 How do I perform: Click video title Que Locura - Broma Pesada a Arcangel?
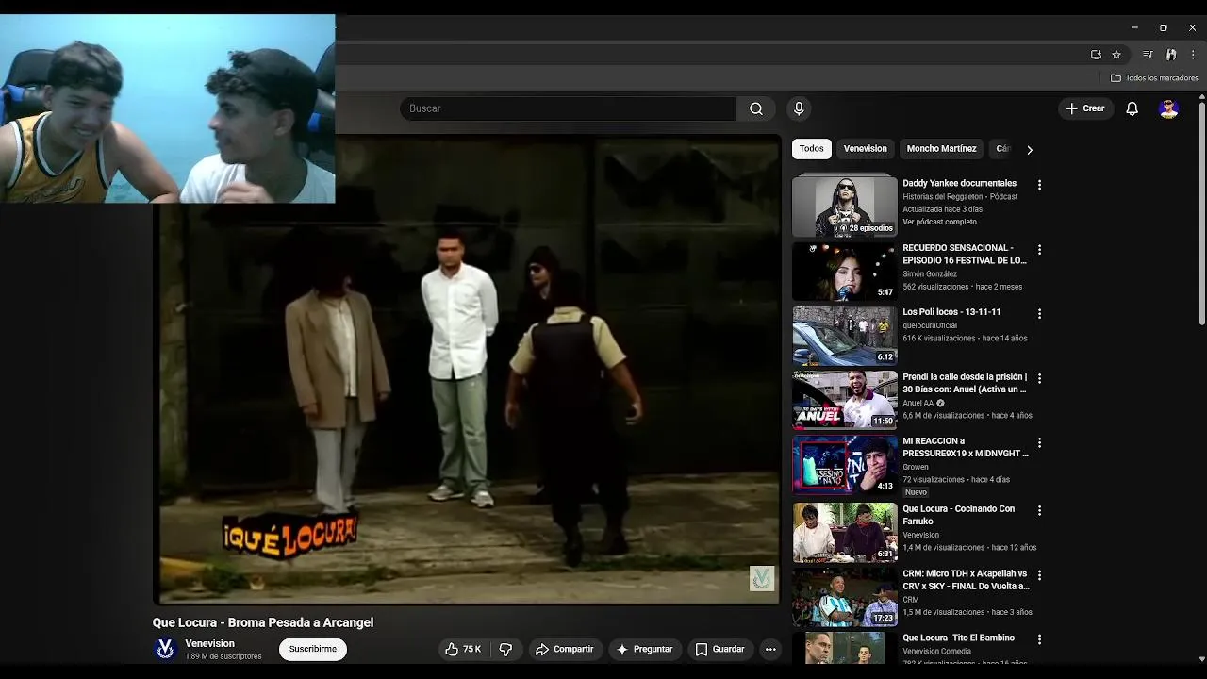pos(263,622)
